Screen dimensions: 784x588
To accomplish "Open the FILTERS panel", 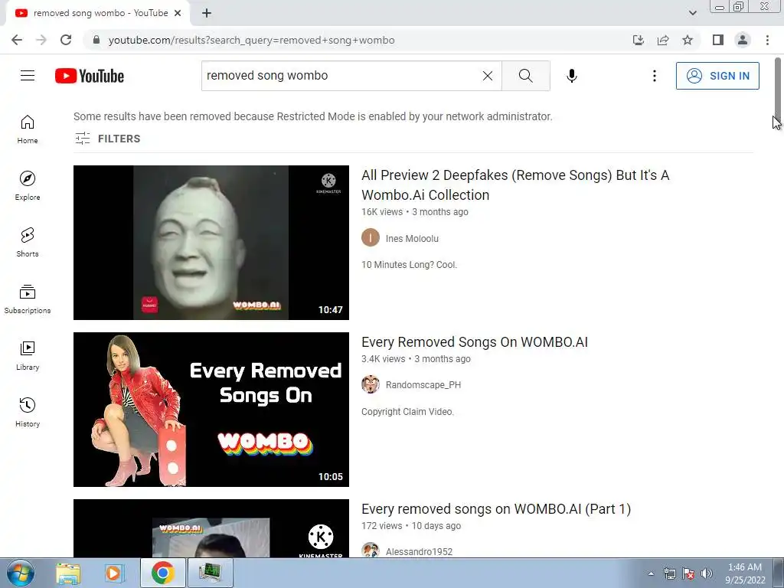I will pos(107,139).
